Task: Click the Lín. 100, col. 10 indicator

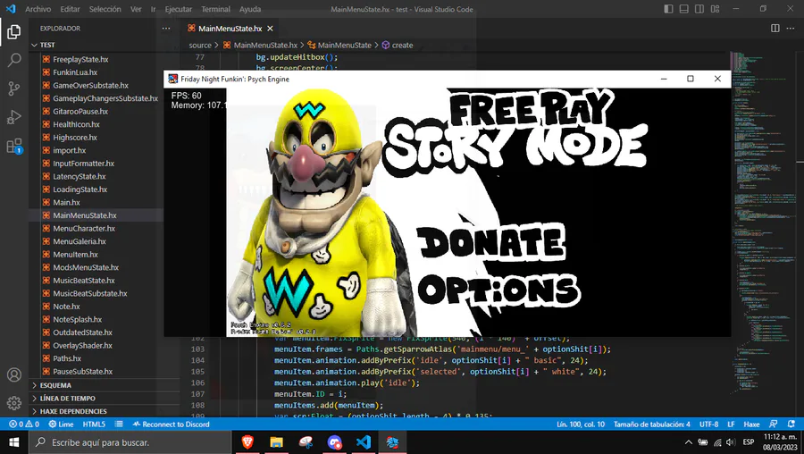Action: pyautogui.click(x=581, y=425)
